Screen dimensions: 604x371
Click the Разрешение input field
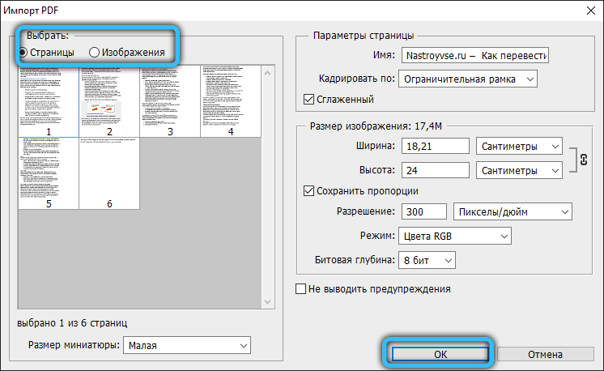pos(423,211)
